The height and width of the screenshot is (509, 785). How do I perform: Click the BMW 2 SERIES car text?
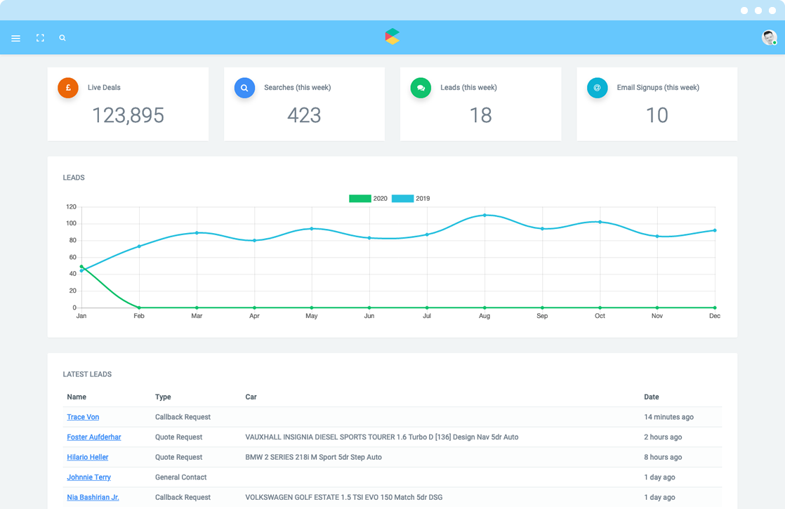pos(313,457)
